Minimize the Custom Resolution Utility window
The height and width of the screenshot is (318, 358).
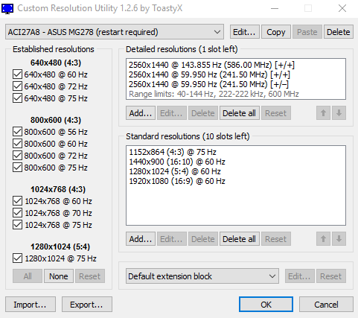click(x=275, y=8)
